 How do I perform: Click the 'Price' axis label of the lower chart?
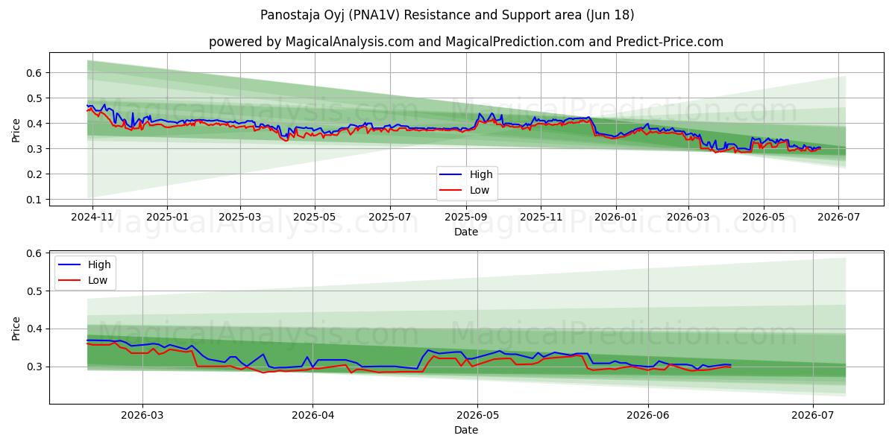tap(16, 328)
